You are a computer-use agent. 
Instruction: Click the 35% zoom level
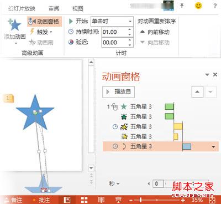[197, 200]
